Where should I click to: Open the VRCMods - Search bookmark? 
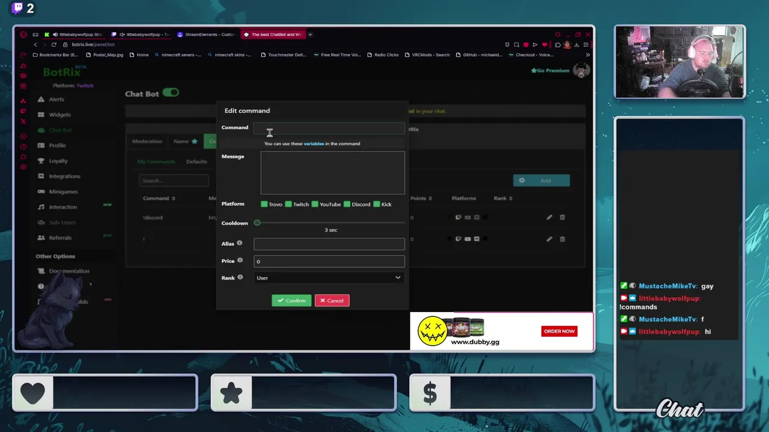[x=427, y=55]
